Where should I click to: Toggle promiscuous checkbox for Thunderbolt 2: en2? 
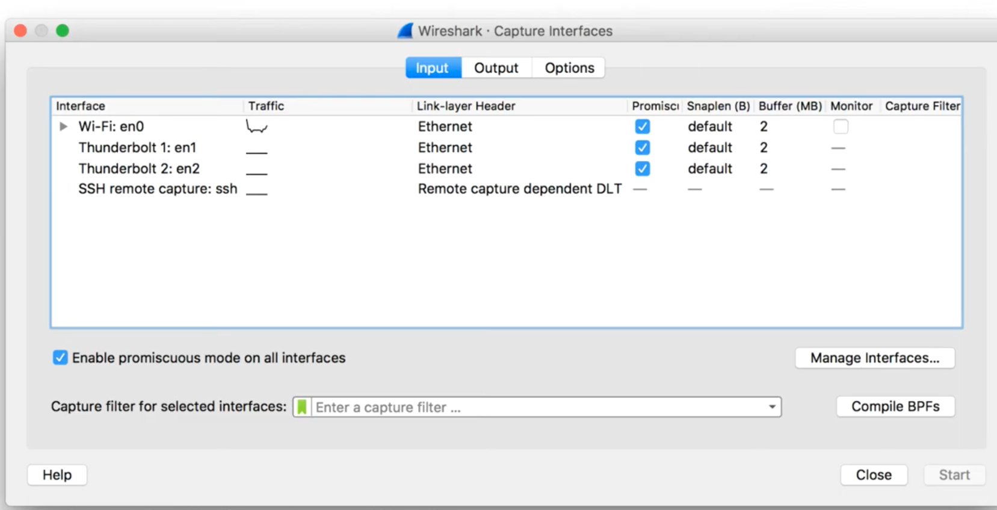(643, 168)
